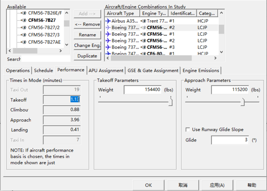Switch to the APU Assignment tab
Image resolution: width=267 pixels, height=191 pixels.
106,71
